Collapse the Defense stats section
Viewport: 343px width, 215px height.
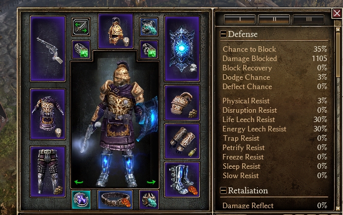tap(223, 34)
